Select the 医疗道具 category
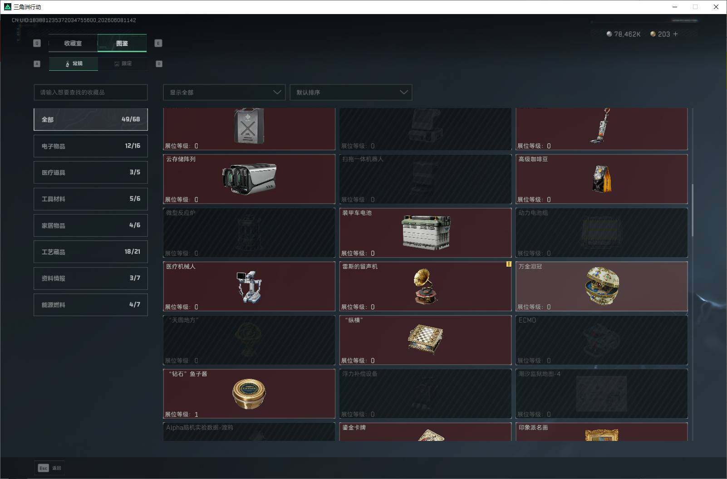Viewport: 727px width, 479px height. tap(91, 172)
